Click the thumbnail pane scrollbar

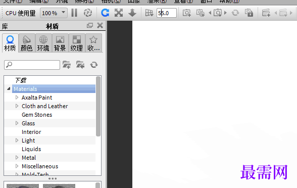tap(98, 185)
